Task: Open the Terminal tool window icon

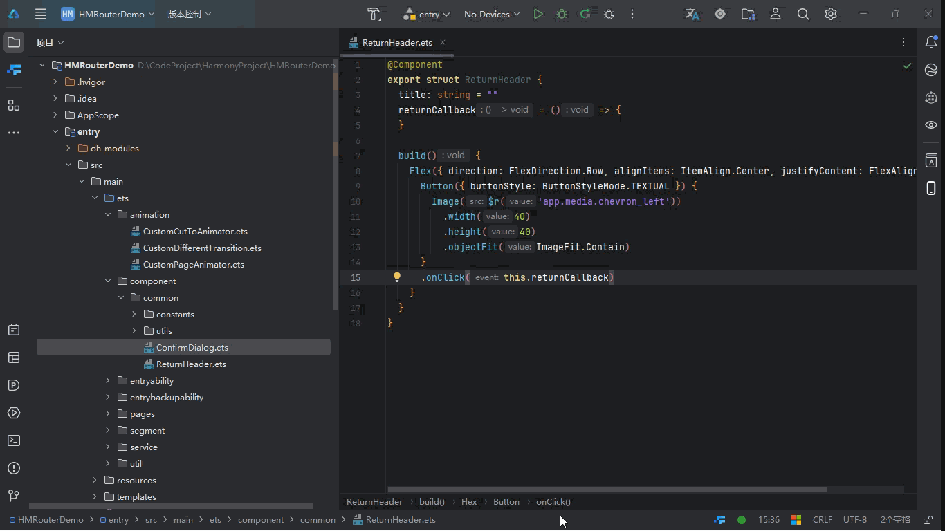Action: (x=13, y=440)
